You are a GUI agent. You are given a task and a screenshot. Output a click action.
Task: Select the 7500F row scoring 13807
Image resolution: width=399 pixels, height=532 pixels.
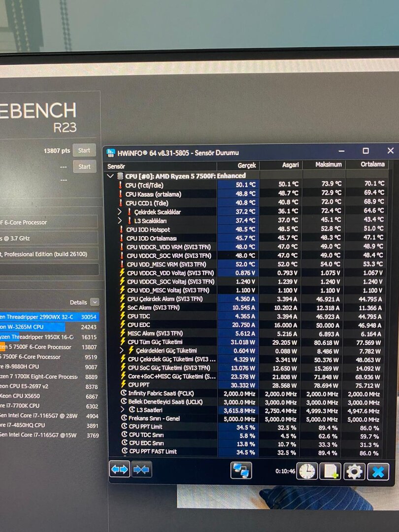pos(50,347)
